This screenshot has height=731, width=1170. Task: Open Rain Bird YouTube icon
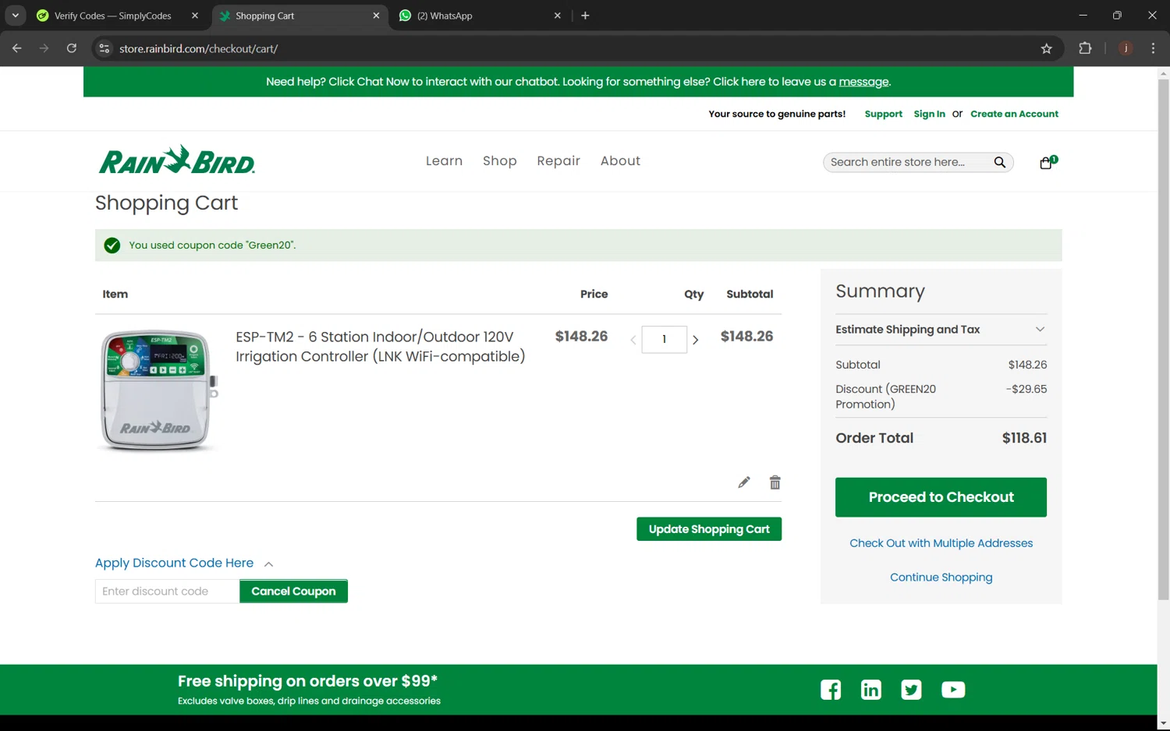[953, 690]
